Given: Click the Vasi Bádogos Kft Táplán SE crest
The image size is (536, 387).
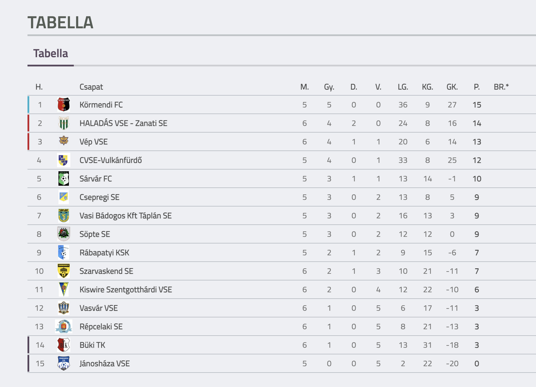Looking at the screenshot, I should click(64, 215).
